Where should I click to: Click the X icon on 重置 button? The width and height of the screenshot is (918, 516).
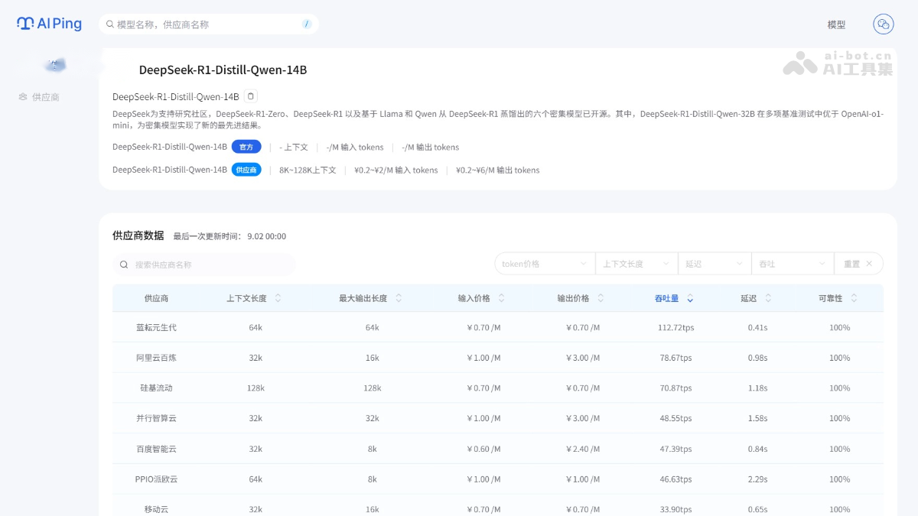point(869,264)
